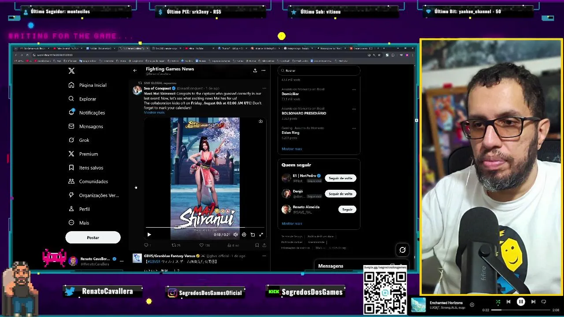Screen dimensions: 564x317
Task: Open more options on Sea of Conquest post
Action: click(264, 88)
